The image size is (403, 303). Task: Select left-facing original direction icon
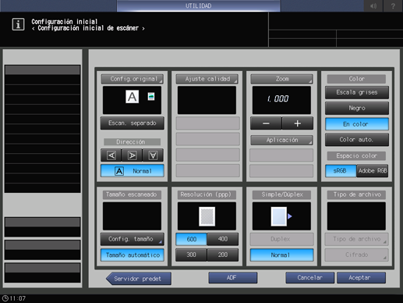pyautogui.click(x=111, y=155)
